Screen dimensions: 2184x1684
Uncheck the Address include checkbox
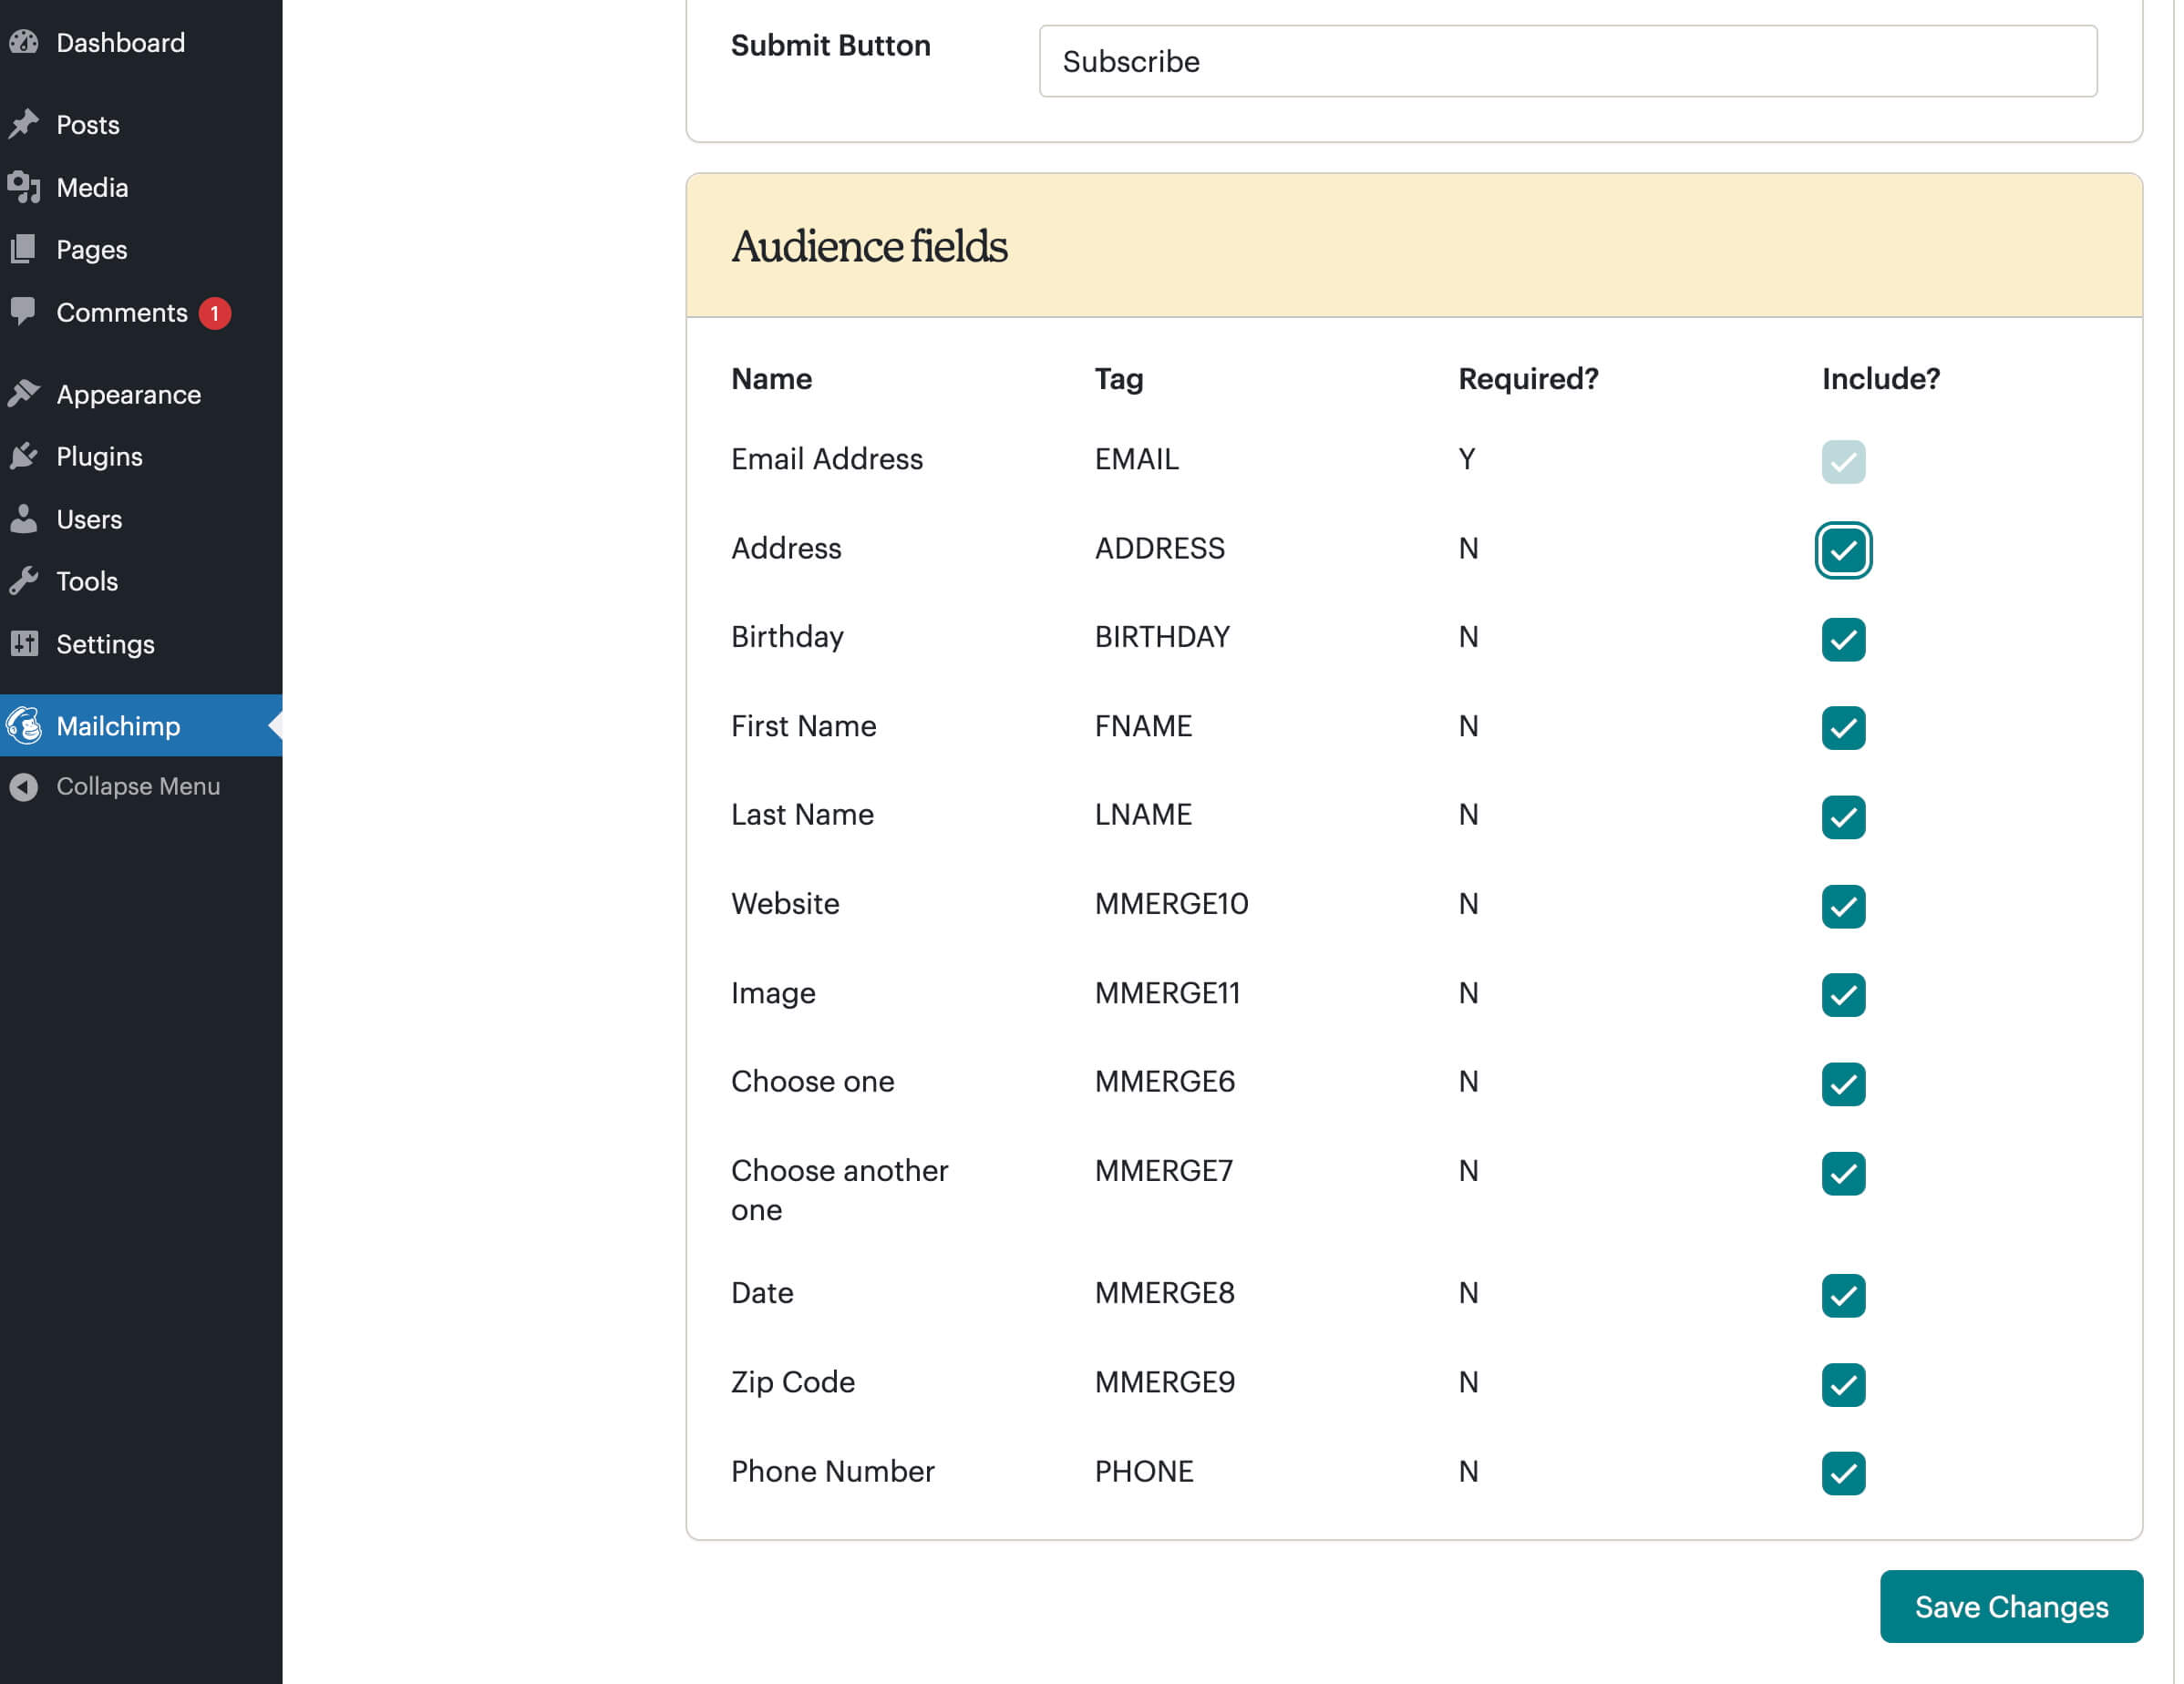(x=1843, y=550)
